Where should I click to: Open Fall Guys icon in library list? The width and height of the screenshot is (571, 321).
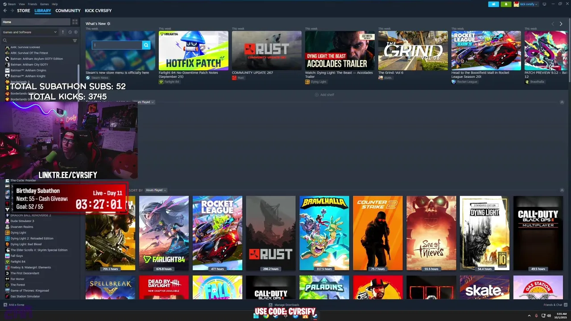point(7,256)
